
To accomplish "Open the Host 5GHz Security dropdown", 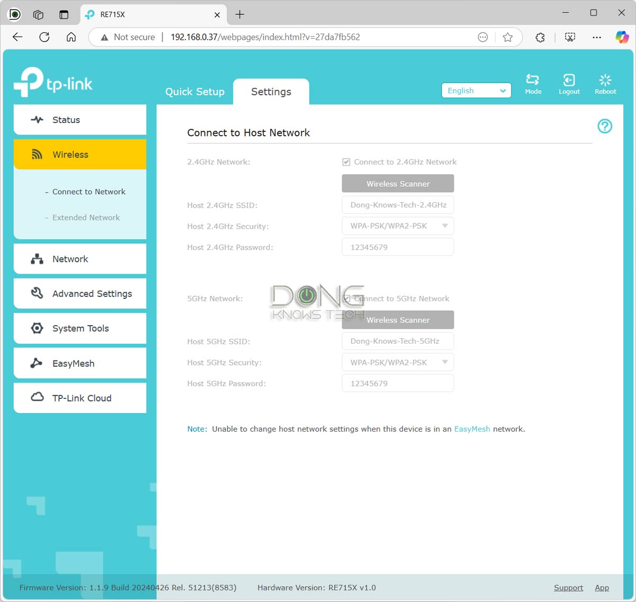I will [397, 362].
